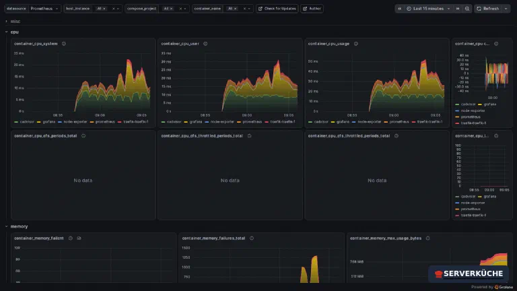Open info icon on container_cpu_usage panel
Screen dimensions: 517x291
pyautogui.click(x=355, y=44)
